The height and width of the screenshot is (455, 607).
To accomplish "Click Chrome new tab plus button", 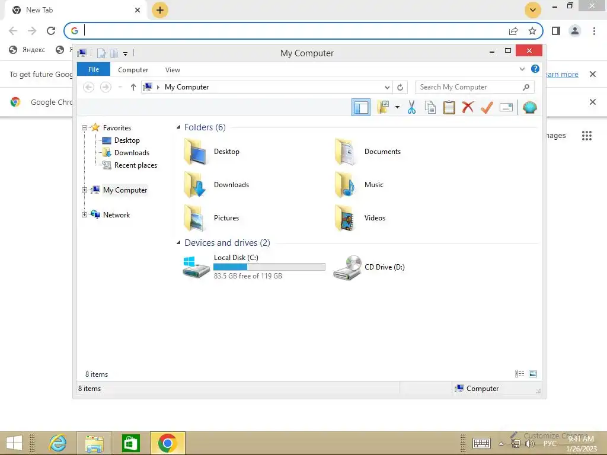I will (160, 10).
